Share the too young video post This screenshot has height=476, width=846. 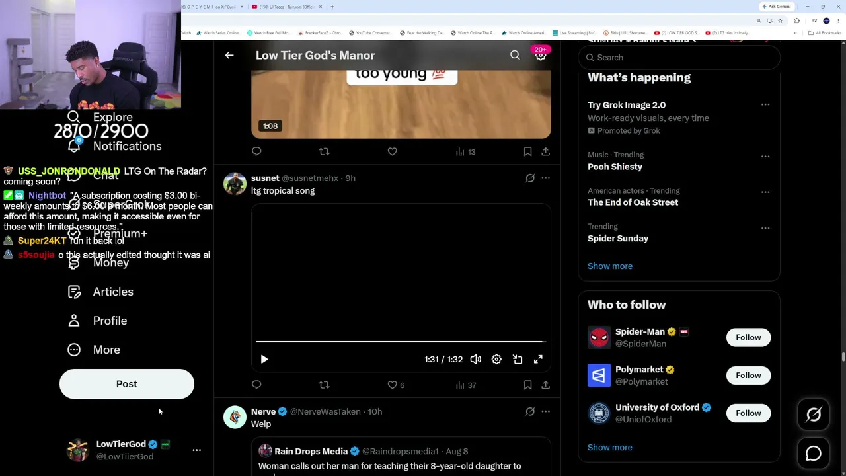pos(545,151)
